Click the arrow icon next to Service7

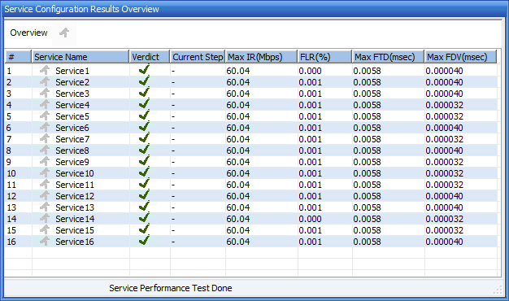tap(45, 138)
